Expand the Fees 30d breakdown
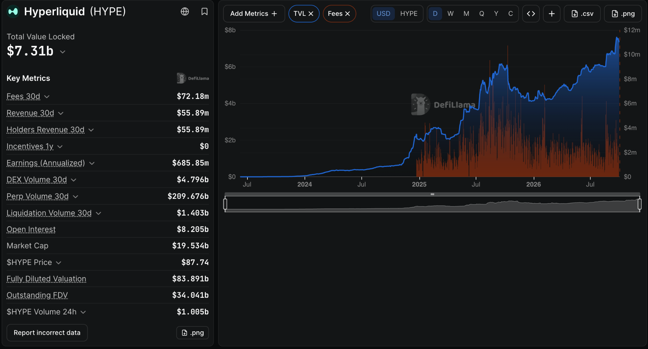Image resolution: width=648 pixels, height=349 pixels. pyautogui.click(x=47, y=96)
